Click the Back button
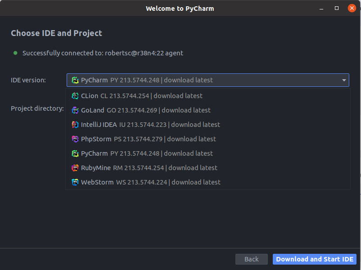The height and width of the screenshot is (270, 361). (252, 259)
